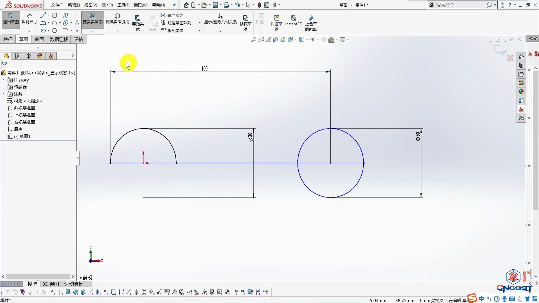Open the display style dropdown arrow
539x303 pixels.
307,40
